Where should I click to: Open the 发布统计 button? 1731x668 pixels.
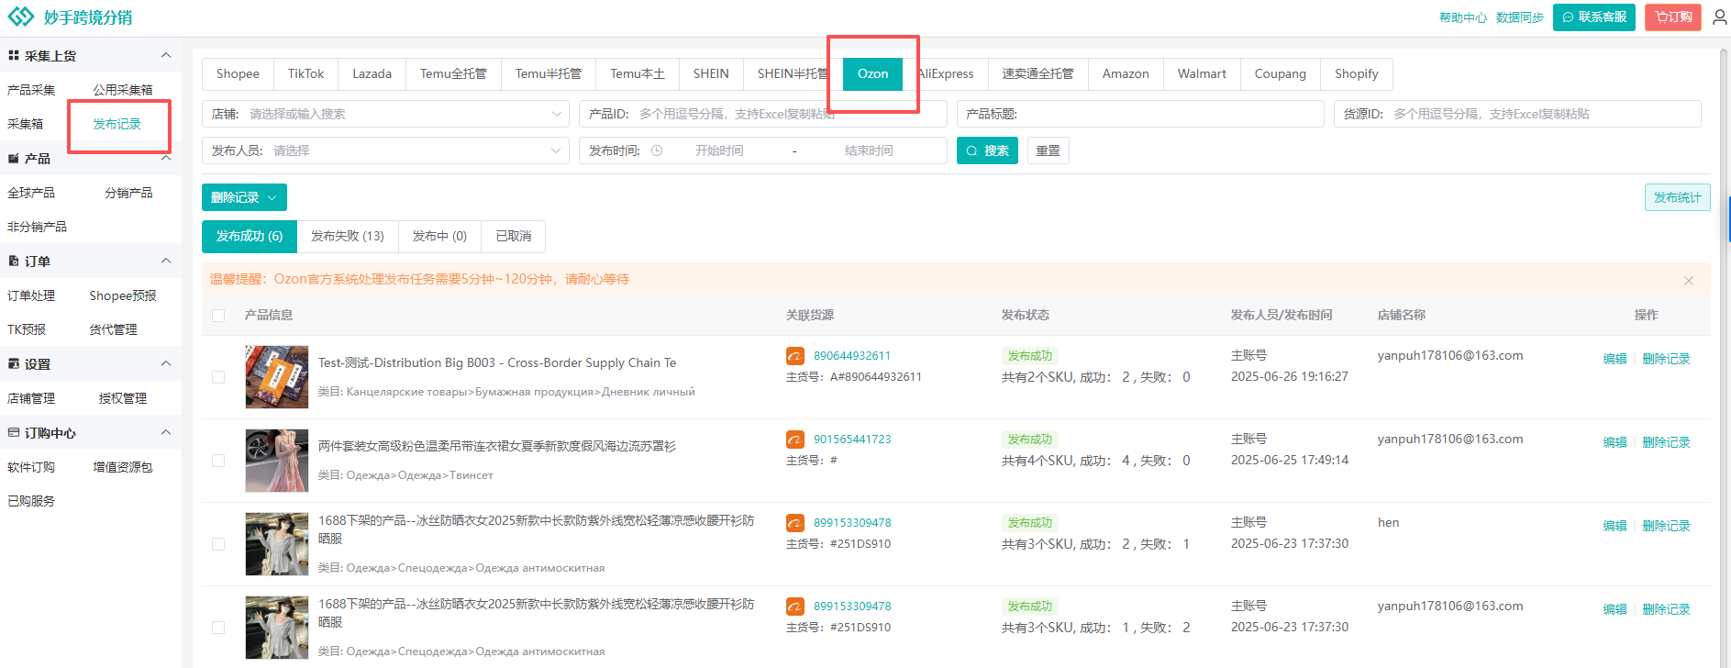pyautogui.click(x=1676, y=198)
